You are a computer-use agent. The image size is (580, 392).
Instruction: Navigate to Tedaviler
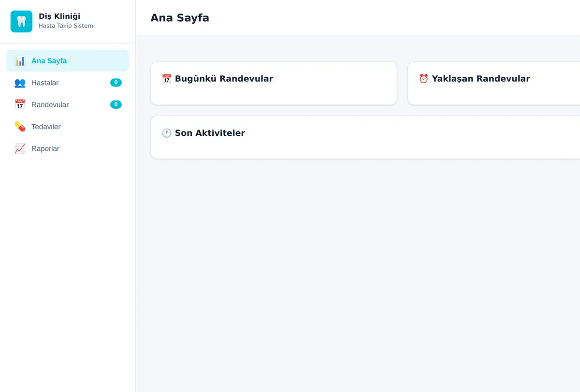pyautogui.click(x=68, y=127)
